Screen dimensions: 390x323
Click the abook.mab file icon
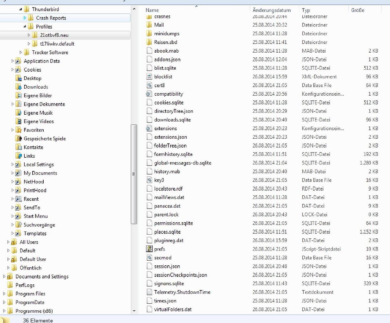tap(149, 51)
